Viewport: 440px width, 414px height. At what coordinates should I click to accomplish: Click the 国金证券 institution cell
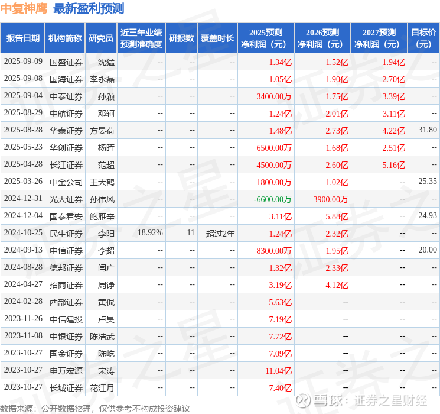[66, 354]
